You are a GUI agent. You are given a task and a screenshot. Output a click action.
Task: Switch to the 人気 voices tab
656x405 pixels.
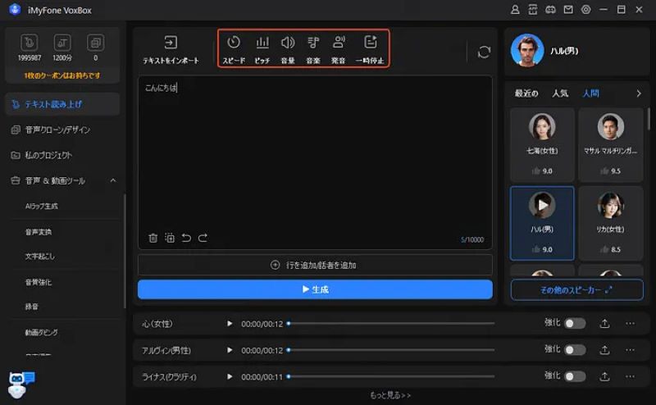pos(560,93)
